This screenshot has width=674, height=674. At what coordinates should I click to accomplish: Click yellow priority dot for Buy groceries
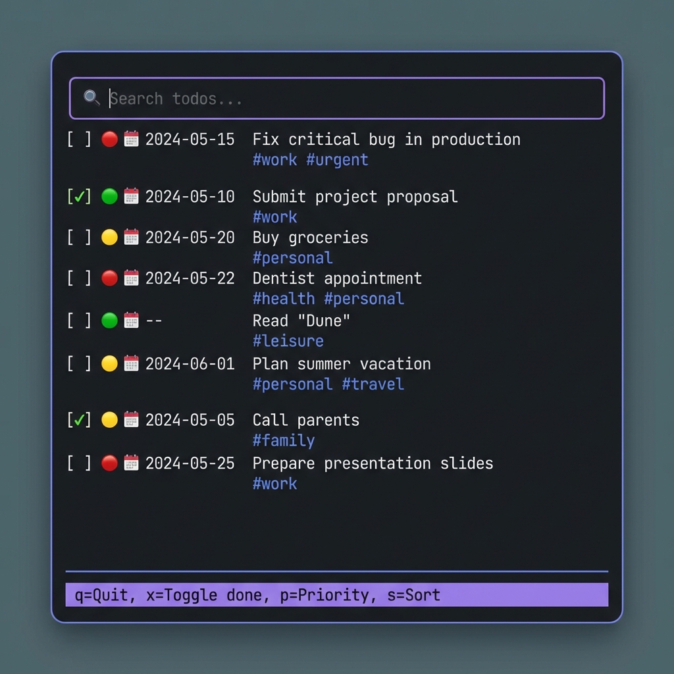[x=110, y=237]
